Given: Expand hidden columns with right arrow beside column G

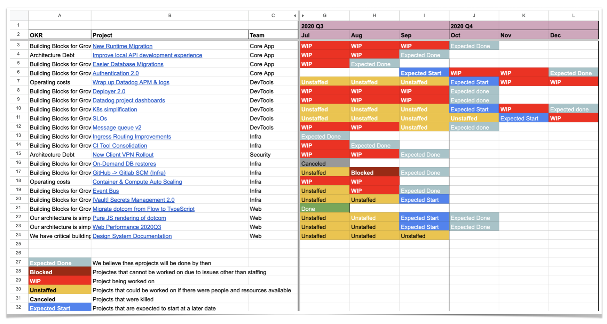Looking at the screenshot, I should [303, 16].
